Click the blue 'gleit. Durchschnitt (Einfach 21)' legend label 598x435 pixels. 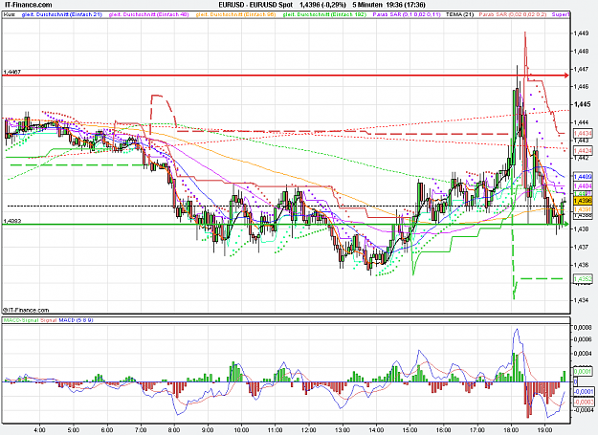tap(62, 14)
